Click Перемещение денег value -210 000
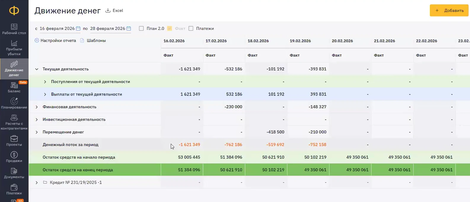Screen dimensions: 470x202 (318, 132)
